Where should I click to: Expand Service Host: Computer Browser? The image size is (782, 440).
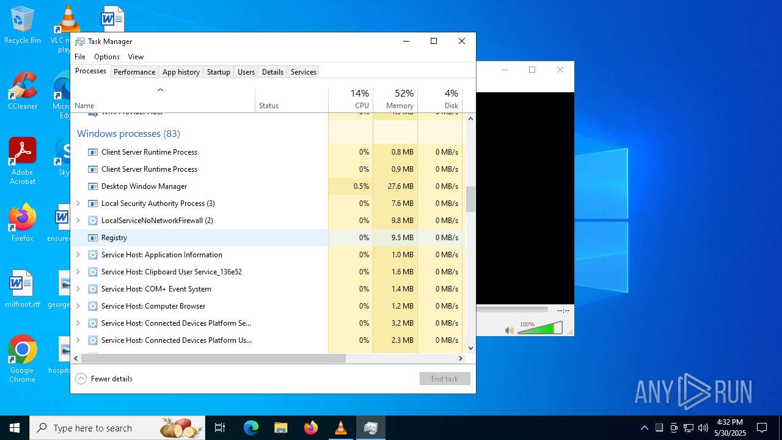tap(78, 306)
